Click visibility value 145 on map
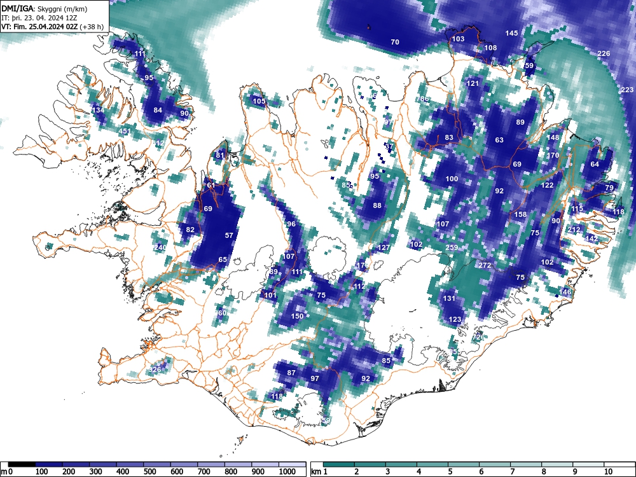This screenshot has width=636, height=477. [x=511, y=33]
